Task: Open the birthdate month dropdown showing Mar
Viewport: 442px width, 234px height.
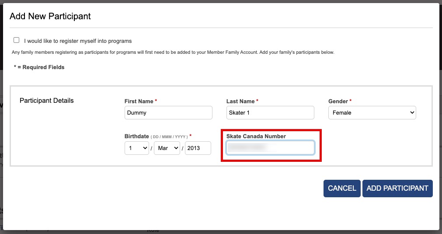Action: pos(167,148)
